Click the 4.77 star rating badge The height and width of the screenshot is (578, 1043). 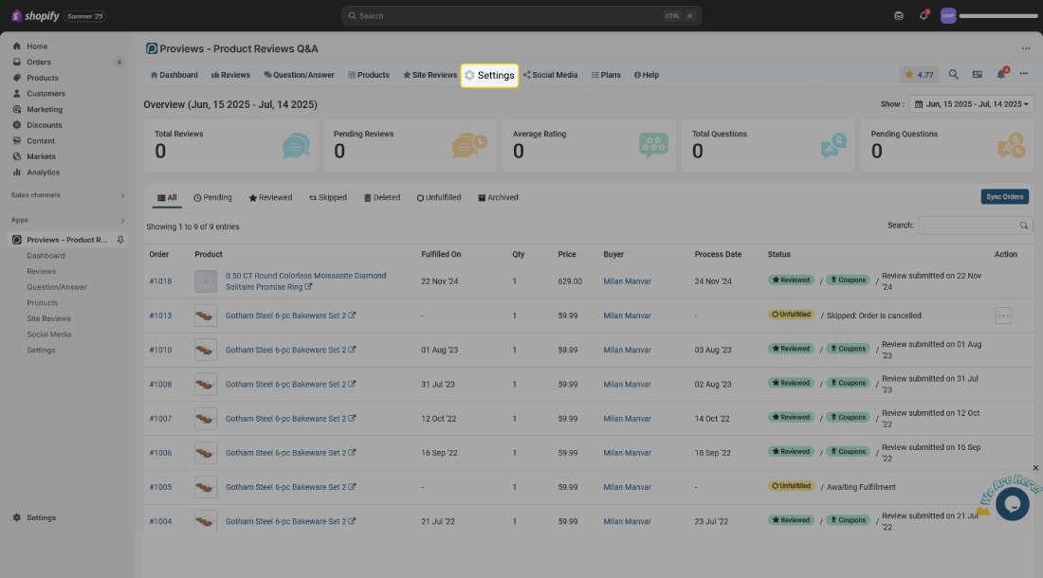tap(920, 75)
